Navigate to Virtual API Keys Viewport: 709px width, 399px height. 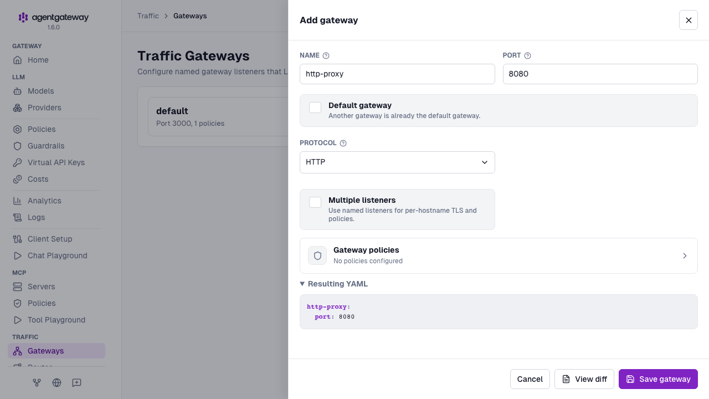[x=56, y=162]
